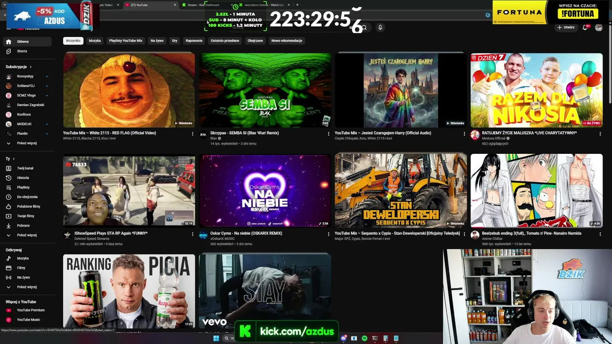Open Spotify from the taskbar
612x344 pixels.
(x=364, y=338)
